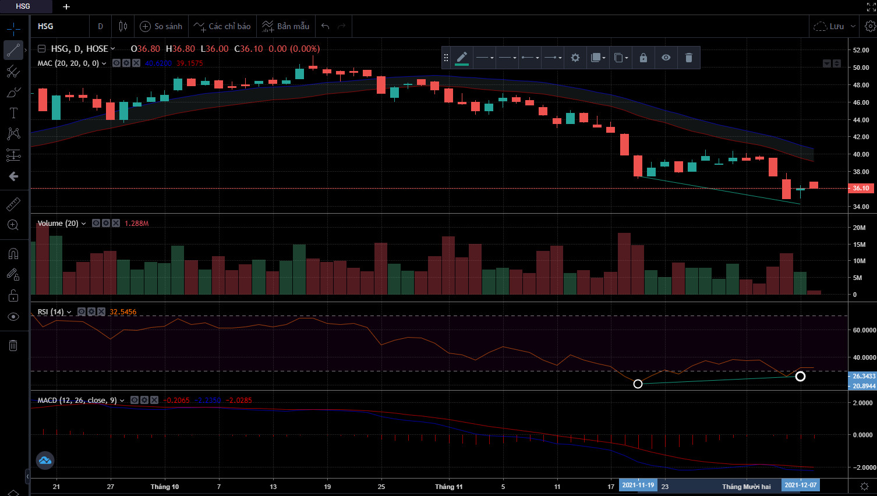Click the redo arrow
This screenshot has height=496, width=877.
pos(342,26)
